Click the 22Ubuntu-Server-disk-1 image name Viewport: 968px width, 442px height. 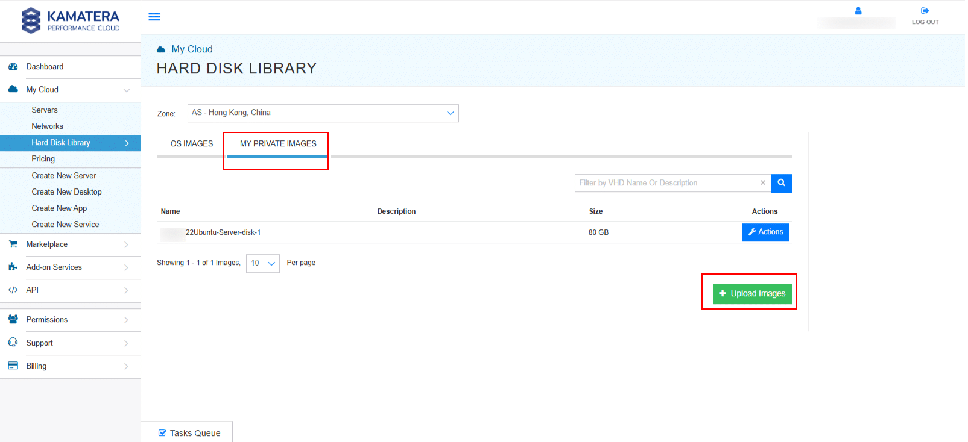pos(223,232)
